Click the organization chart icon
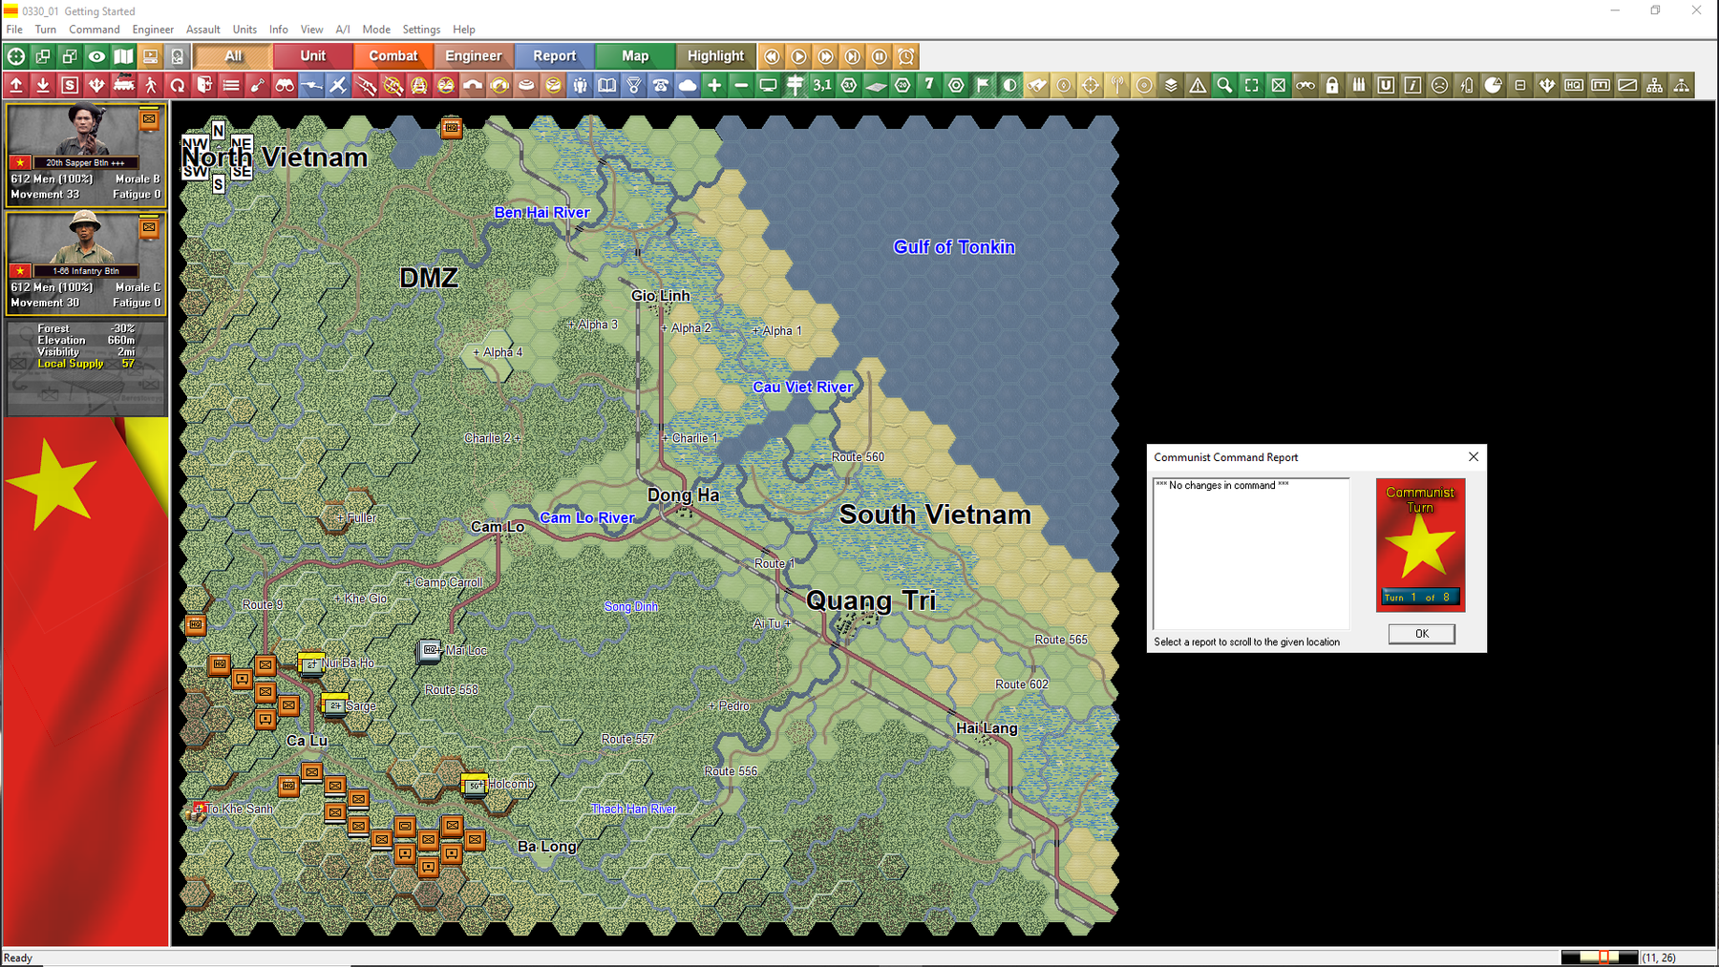 tap(1654, 86)
